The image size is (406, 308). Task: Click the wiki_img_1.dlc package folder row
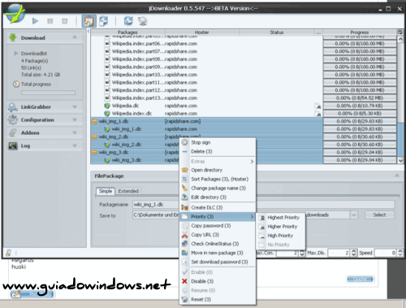tap(206, 121)
